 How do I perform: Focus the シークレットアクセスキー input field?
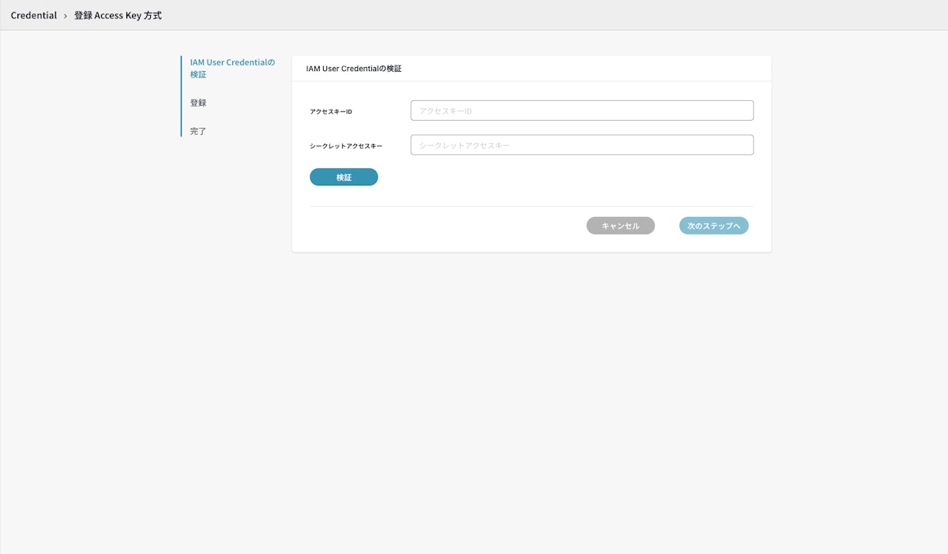(582, 145)
